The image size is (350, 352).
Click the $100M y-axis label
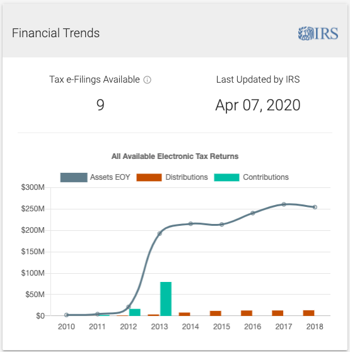coord(33,273)
